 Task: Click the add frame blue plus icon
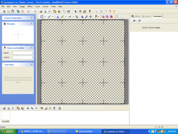click(28, 108)
